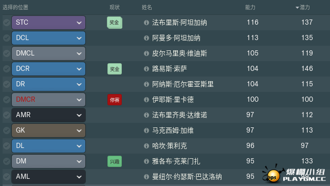Open player 皮尔马里奥·维迪斯
330x186 pixels.
click(x=179, y=53)
